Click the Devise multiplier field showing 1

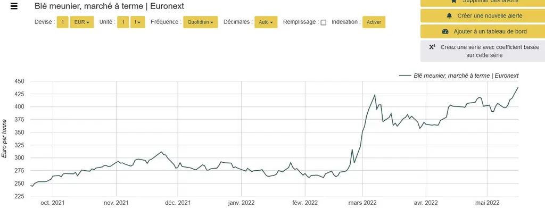click(x=63, y=22)
